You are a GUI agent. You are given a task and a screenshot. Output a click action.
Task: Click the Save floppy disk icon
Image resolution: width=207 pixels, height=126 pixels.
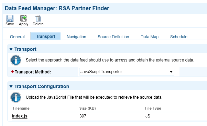(10, 18)
